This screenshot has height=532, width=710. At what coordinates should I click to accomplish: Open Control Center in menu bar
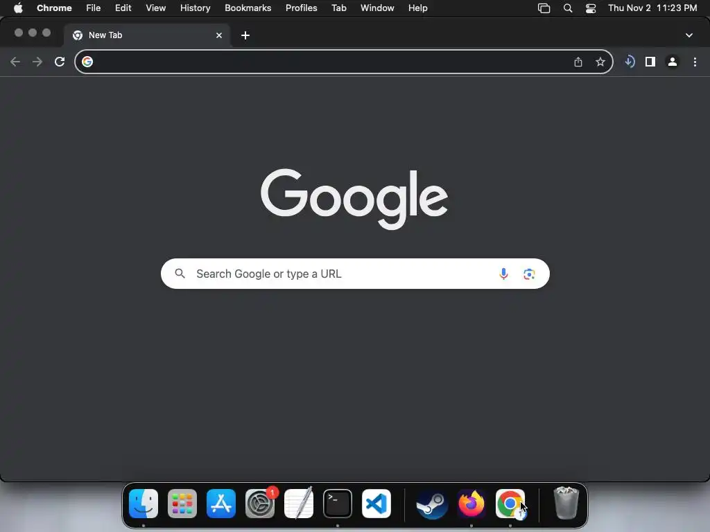tap(591, 8)
